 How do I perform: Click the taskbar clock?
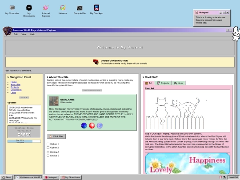pos(233,177)
